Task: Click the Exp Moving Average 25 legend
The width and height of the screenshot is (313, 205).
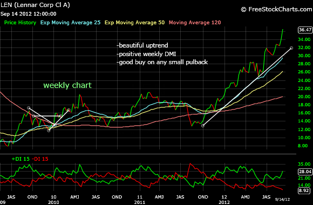Action: click(x=70, y=23)
